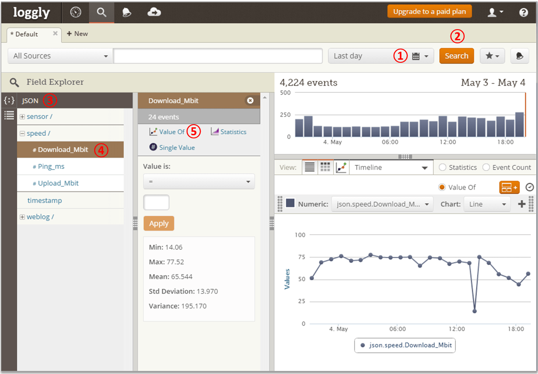Open the cloud source setup icon
This screenshot has width=538, height=374.
154,12
